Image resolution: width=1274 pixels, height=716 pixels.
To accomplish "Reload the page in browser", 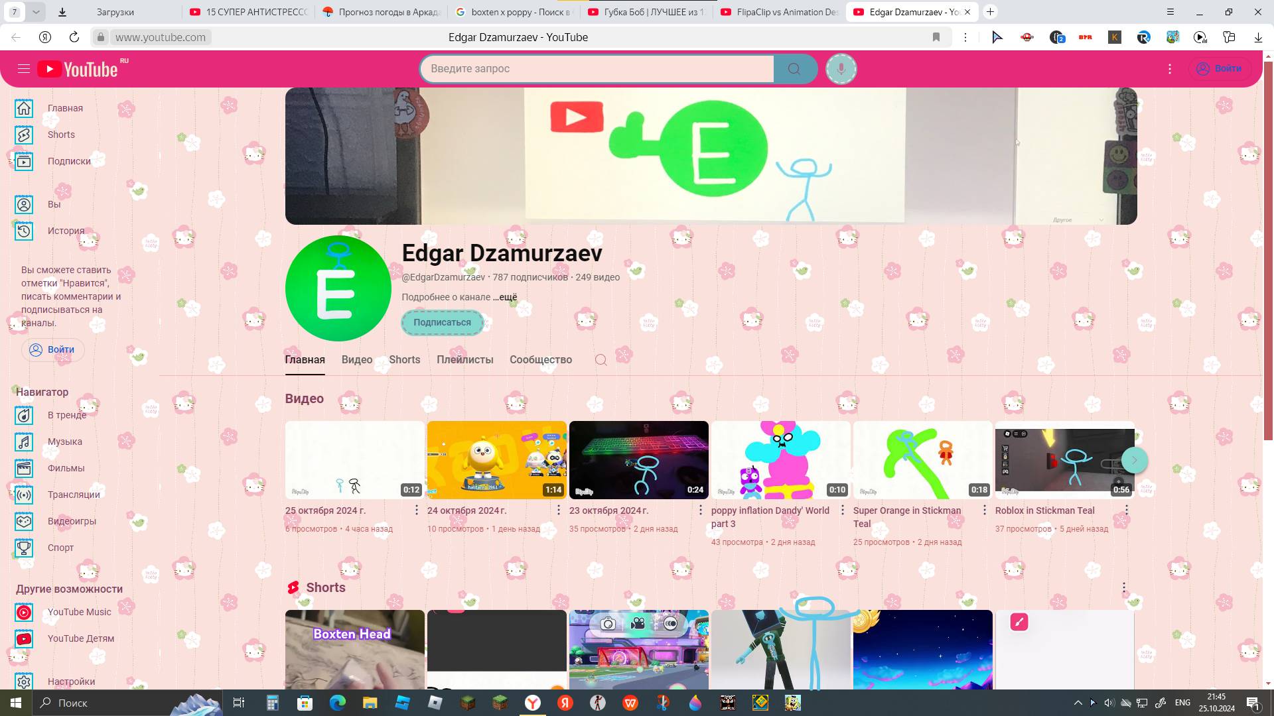I will (x=74, y=37).
